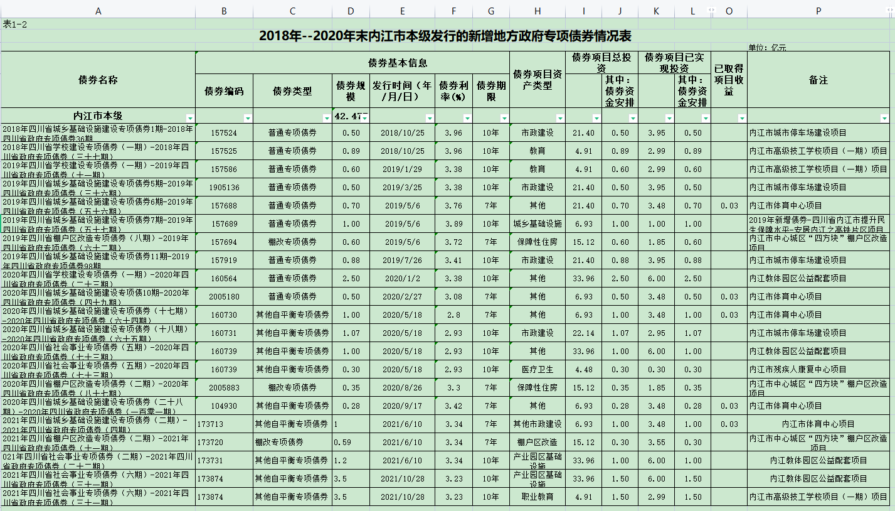Select the 债券名称 header cell
895x511 pixels.
[98, 80]
